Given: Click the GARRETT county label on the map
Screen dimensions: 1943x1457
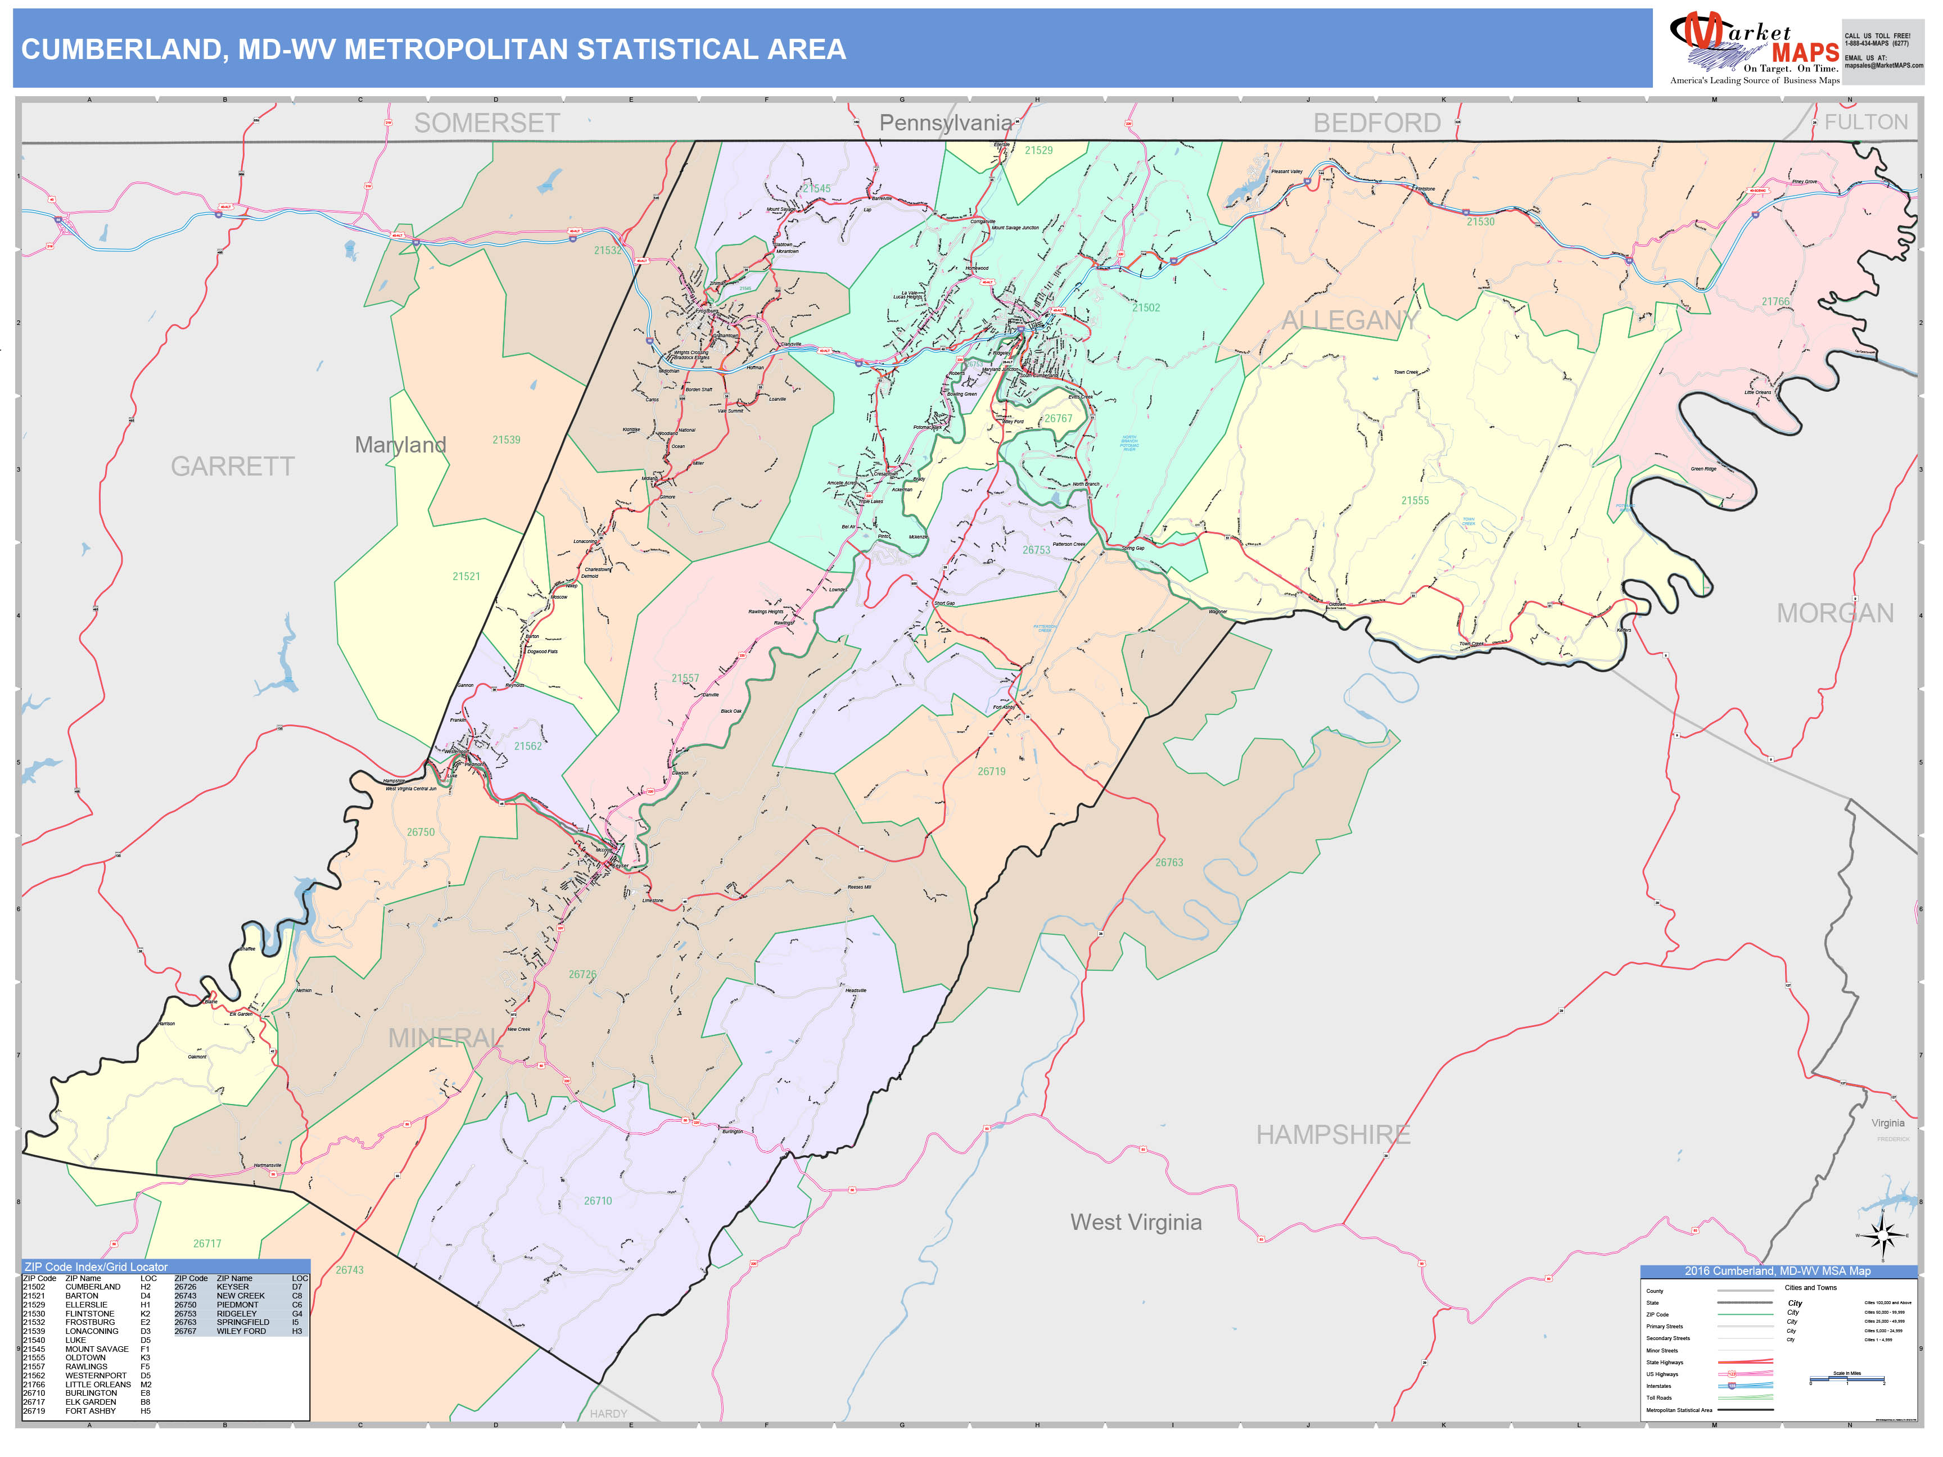Looking at the screenshot, I should coord(233,467).
